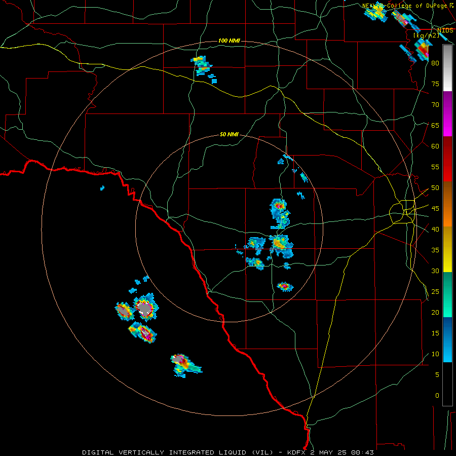Select the dark red segment of the color scale

point(447,159)
